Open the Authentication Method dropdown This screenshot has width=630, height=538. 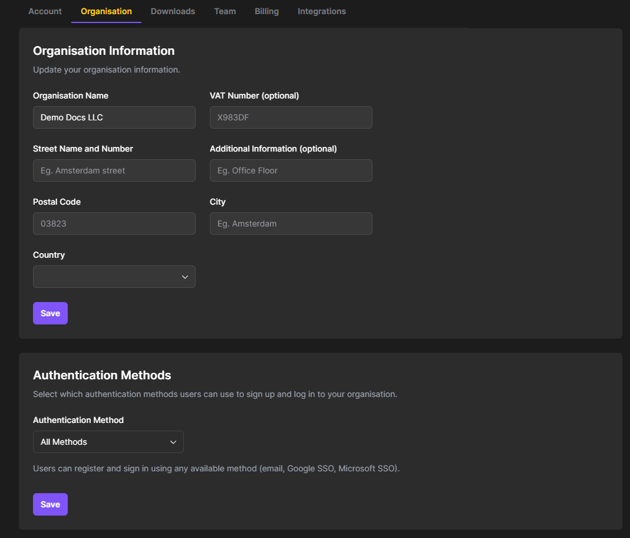pyautogui.click(x=108, y=442)
